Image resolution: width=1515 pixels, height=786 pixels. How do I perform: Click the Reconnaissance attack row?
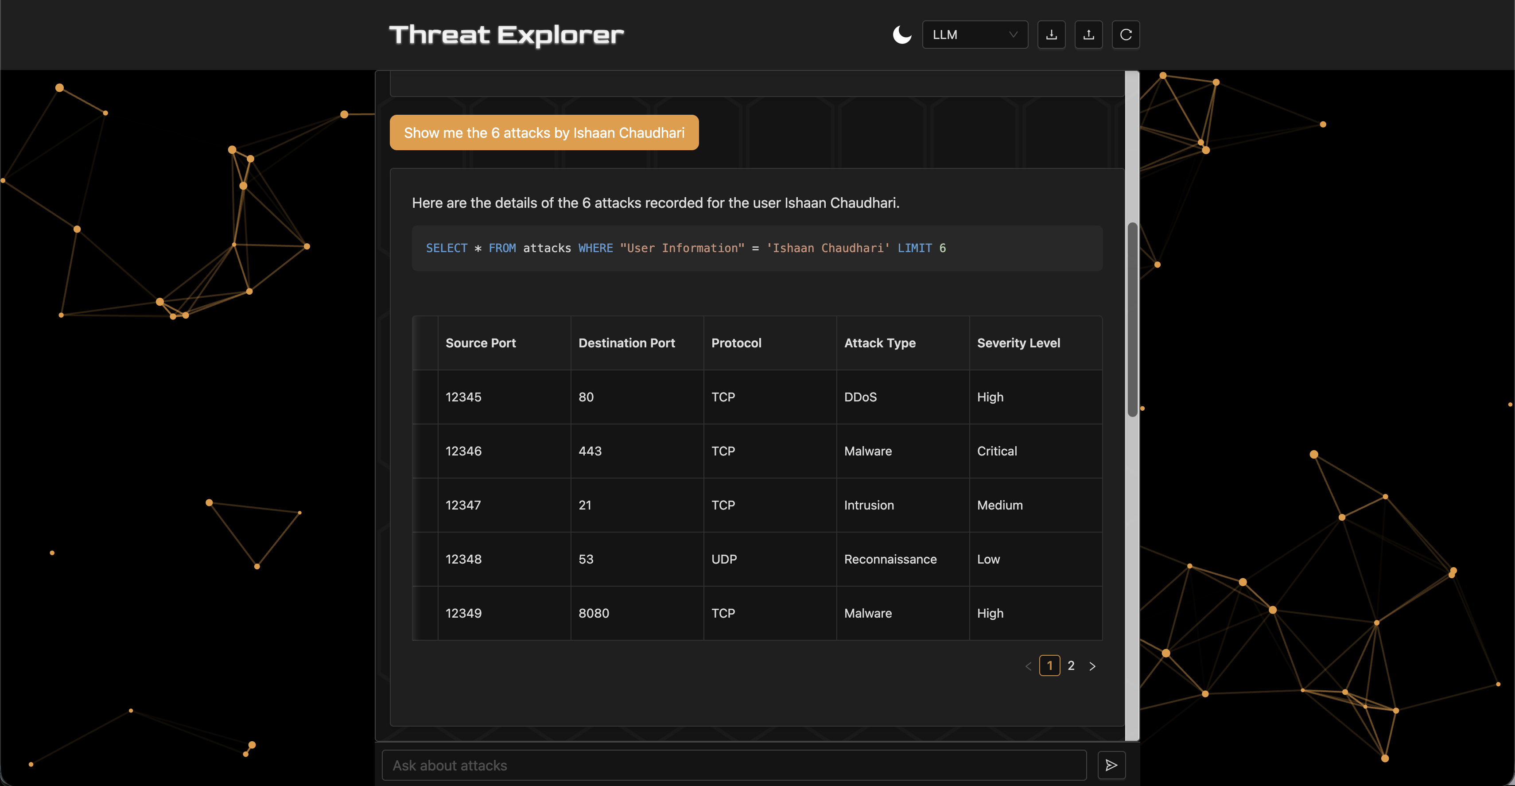click(757, 559)
